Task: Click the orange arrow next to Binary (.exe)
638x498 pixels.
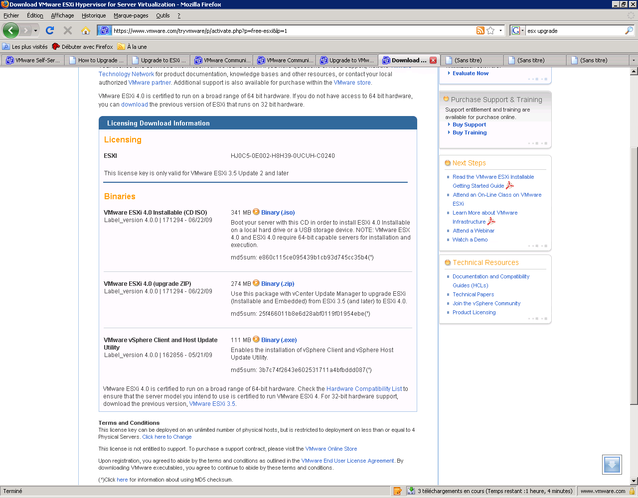Action: coord(256,339)
